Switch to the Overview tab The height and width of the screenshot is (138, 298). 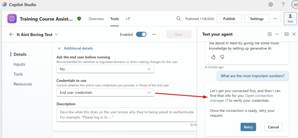coord(96,19)
